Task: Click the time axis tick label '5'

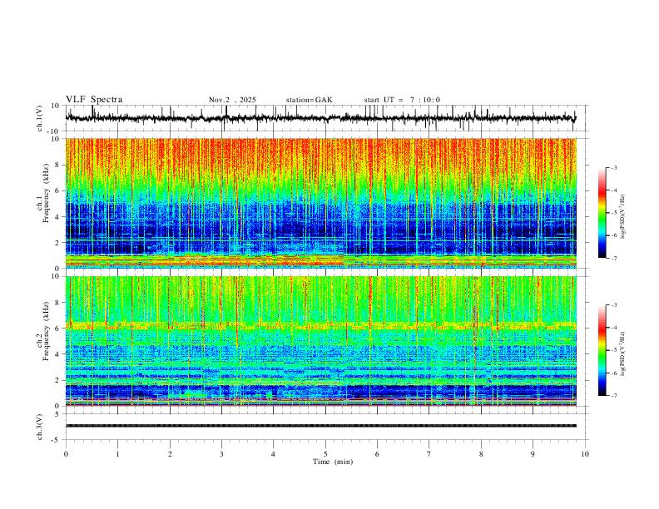Action: [x=325, y=454]
